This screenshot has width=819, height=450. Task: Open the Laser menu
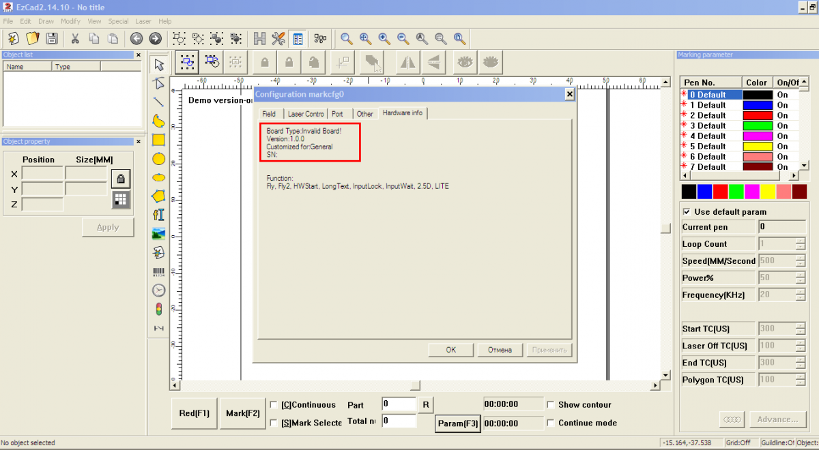point(143,21)
